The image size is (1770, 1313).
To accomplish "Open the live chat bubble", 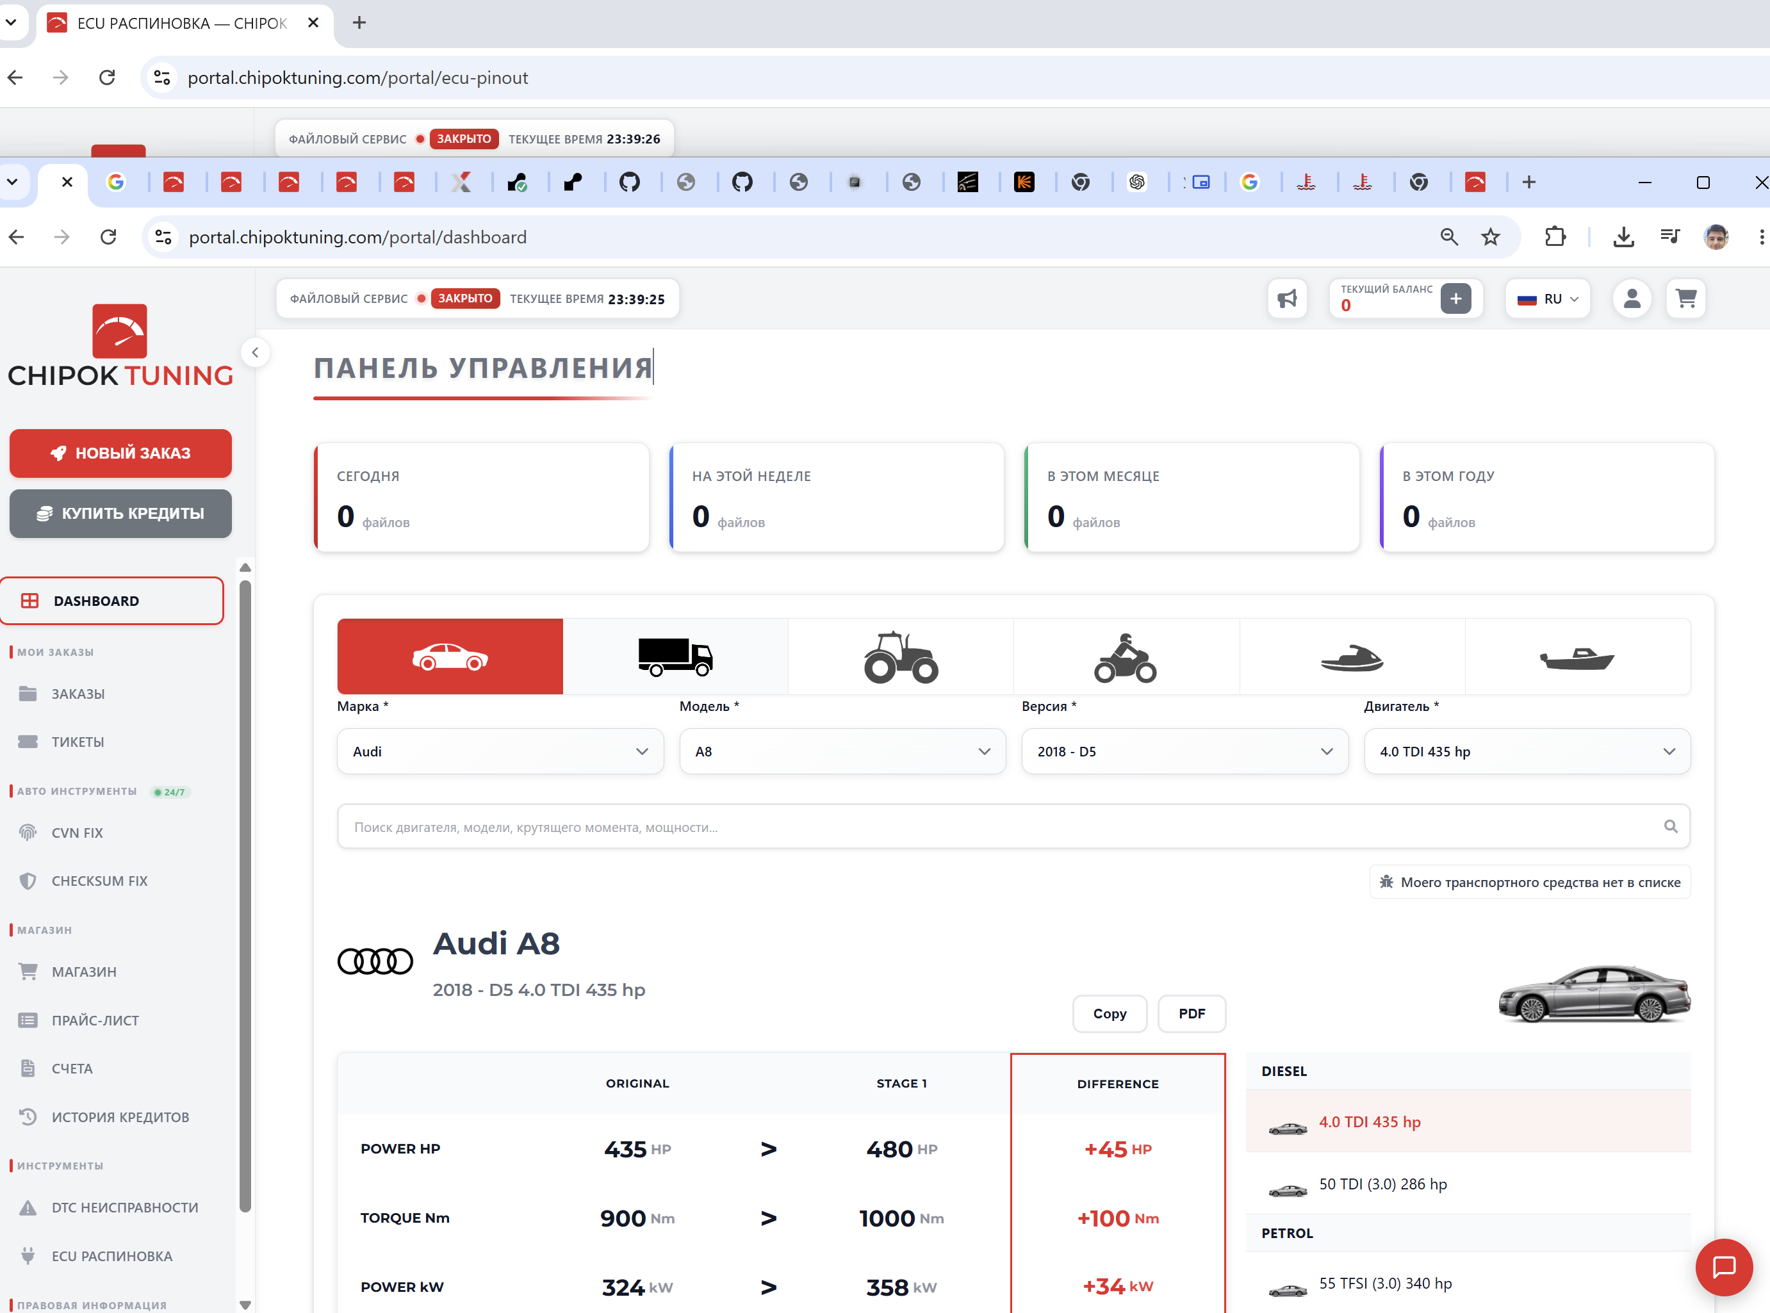I will [1724, 1267].
